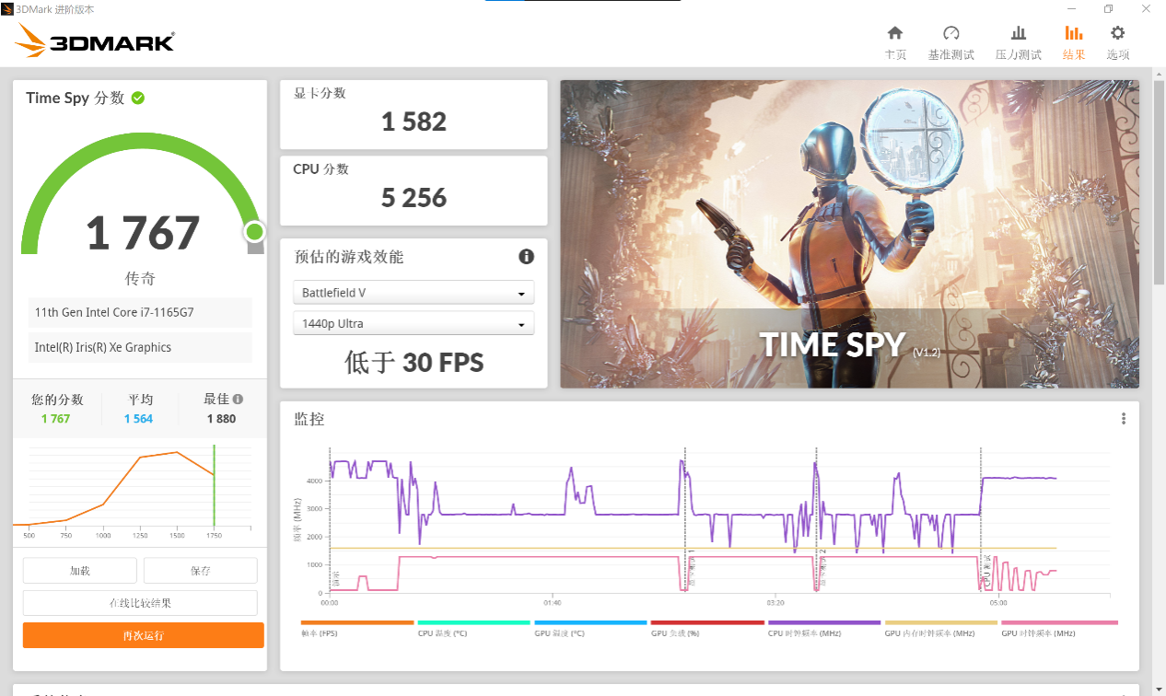This screenshot has height=696, width=1166.
Task: Click the 您的分数 value 1 767
Action: 56,419
